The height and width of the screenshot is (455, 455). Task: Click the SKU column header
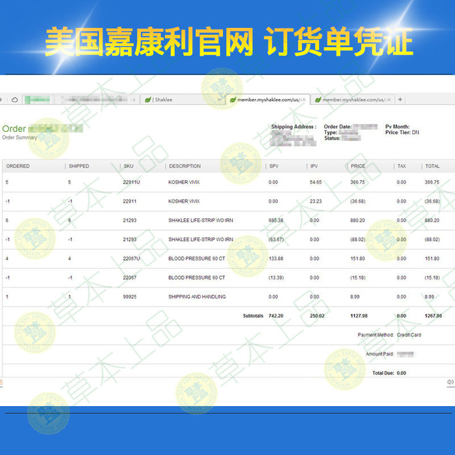(128, 166)
